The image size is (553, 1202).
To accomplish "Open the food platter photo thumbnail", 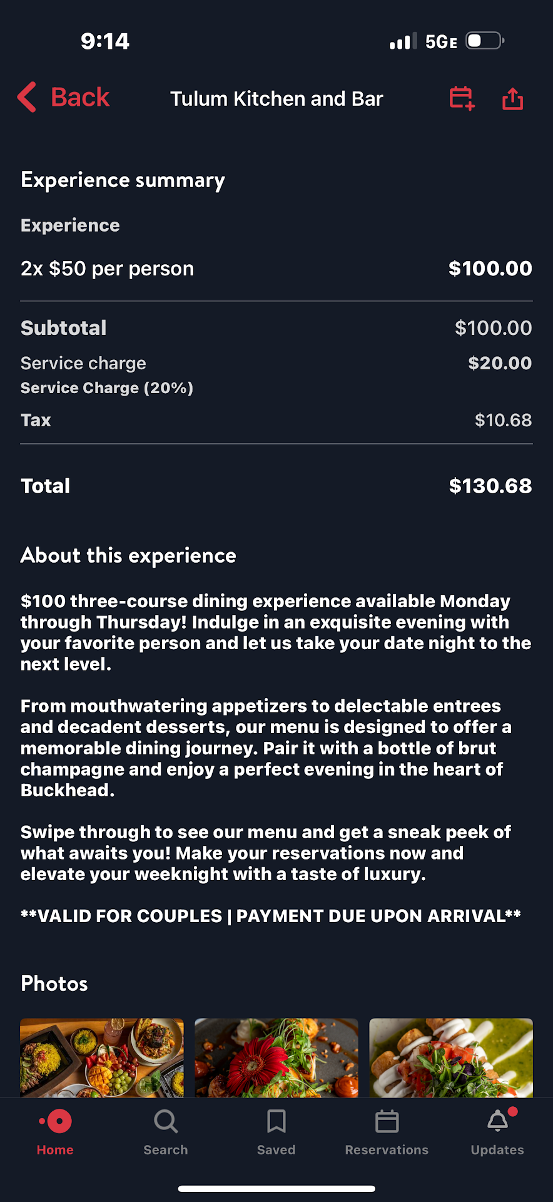I will (102, 1057).
